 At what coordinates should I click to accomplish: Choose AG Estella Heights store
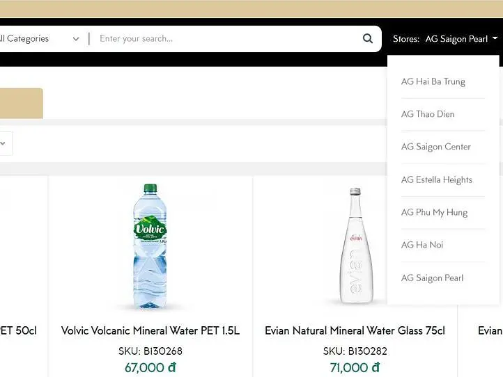pyautogui.click(x=437, y=179)
